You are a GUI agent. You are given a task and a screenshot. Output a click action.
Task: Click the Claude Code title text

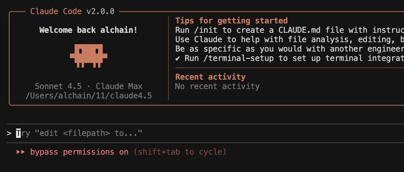coord(56,11)
